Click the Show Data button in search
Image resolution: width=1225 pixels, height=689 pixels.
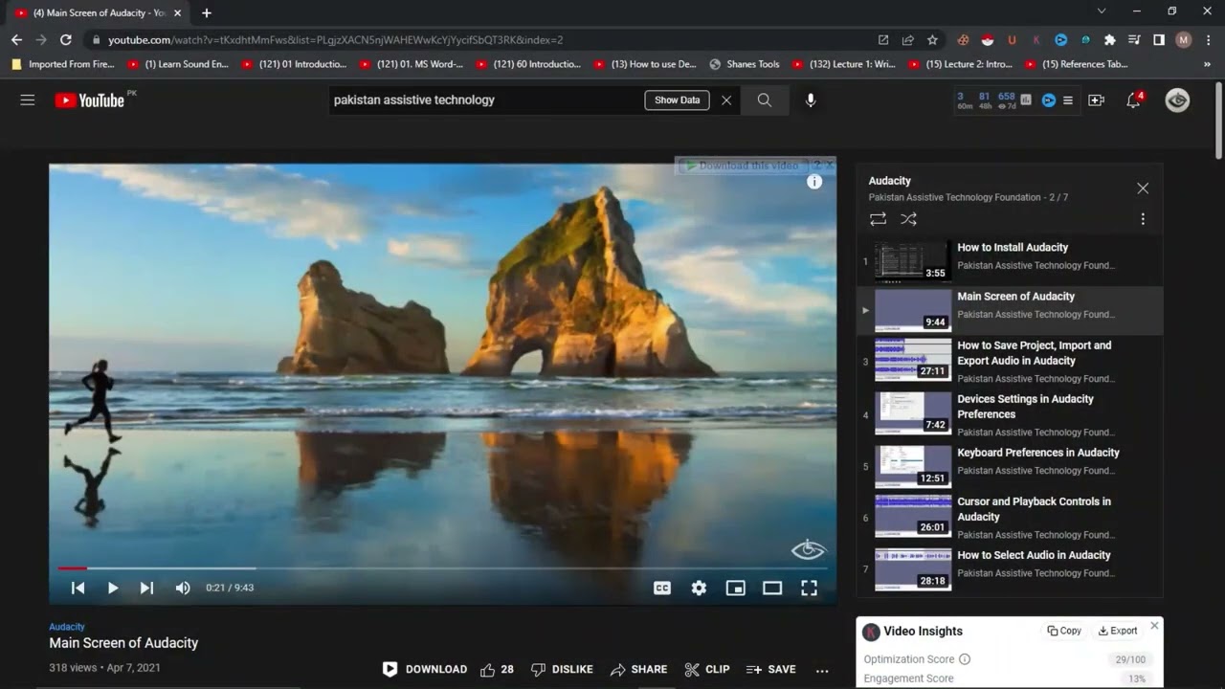click(x=677, y=100)
